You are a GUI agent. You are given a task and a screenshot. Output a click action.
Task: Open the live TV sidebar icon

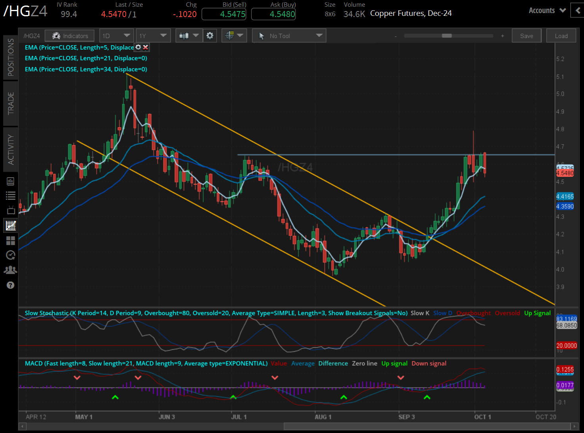tap(11, 210)
